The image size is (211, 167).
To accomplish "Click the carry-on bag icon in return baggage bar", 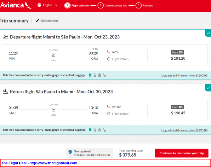I will (95, 130).
